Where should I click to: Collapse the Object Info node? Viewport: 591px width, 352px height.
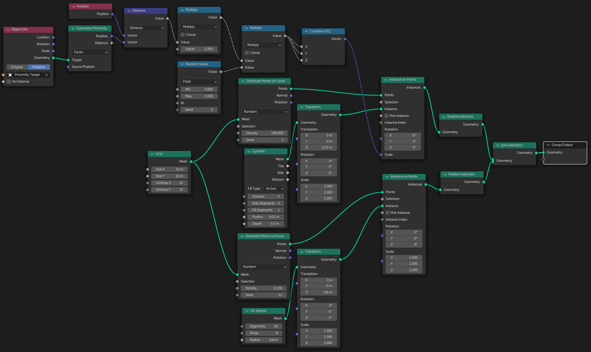8,29
